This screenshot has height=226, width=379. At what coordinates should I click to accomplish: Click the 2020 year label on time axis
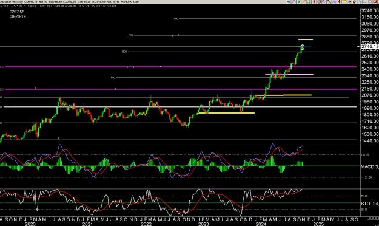pyautogui.click(x=30, y=224)
